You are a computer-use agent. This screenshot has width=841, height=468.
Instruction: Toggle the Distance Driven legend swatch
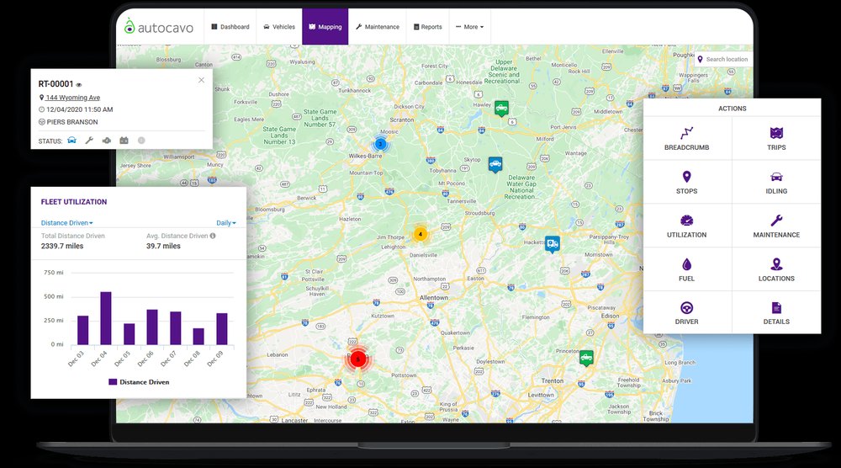pyautogui.click(x=113, y=382)
